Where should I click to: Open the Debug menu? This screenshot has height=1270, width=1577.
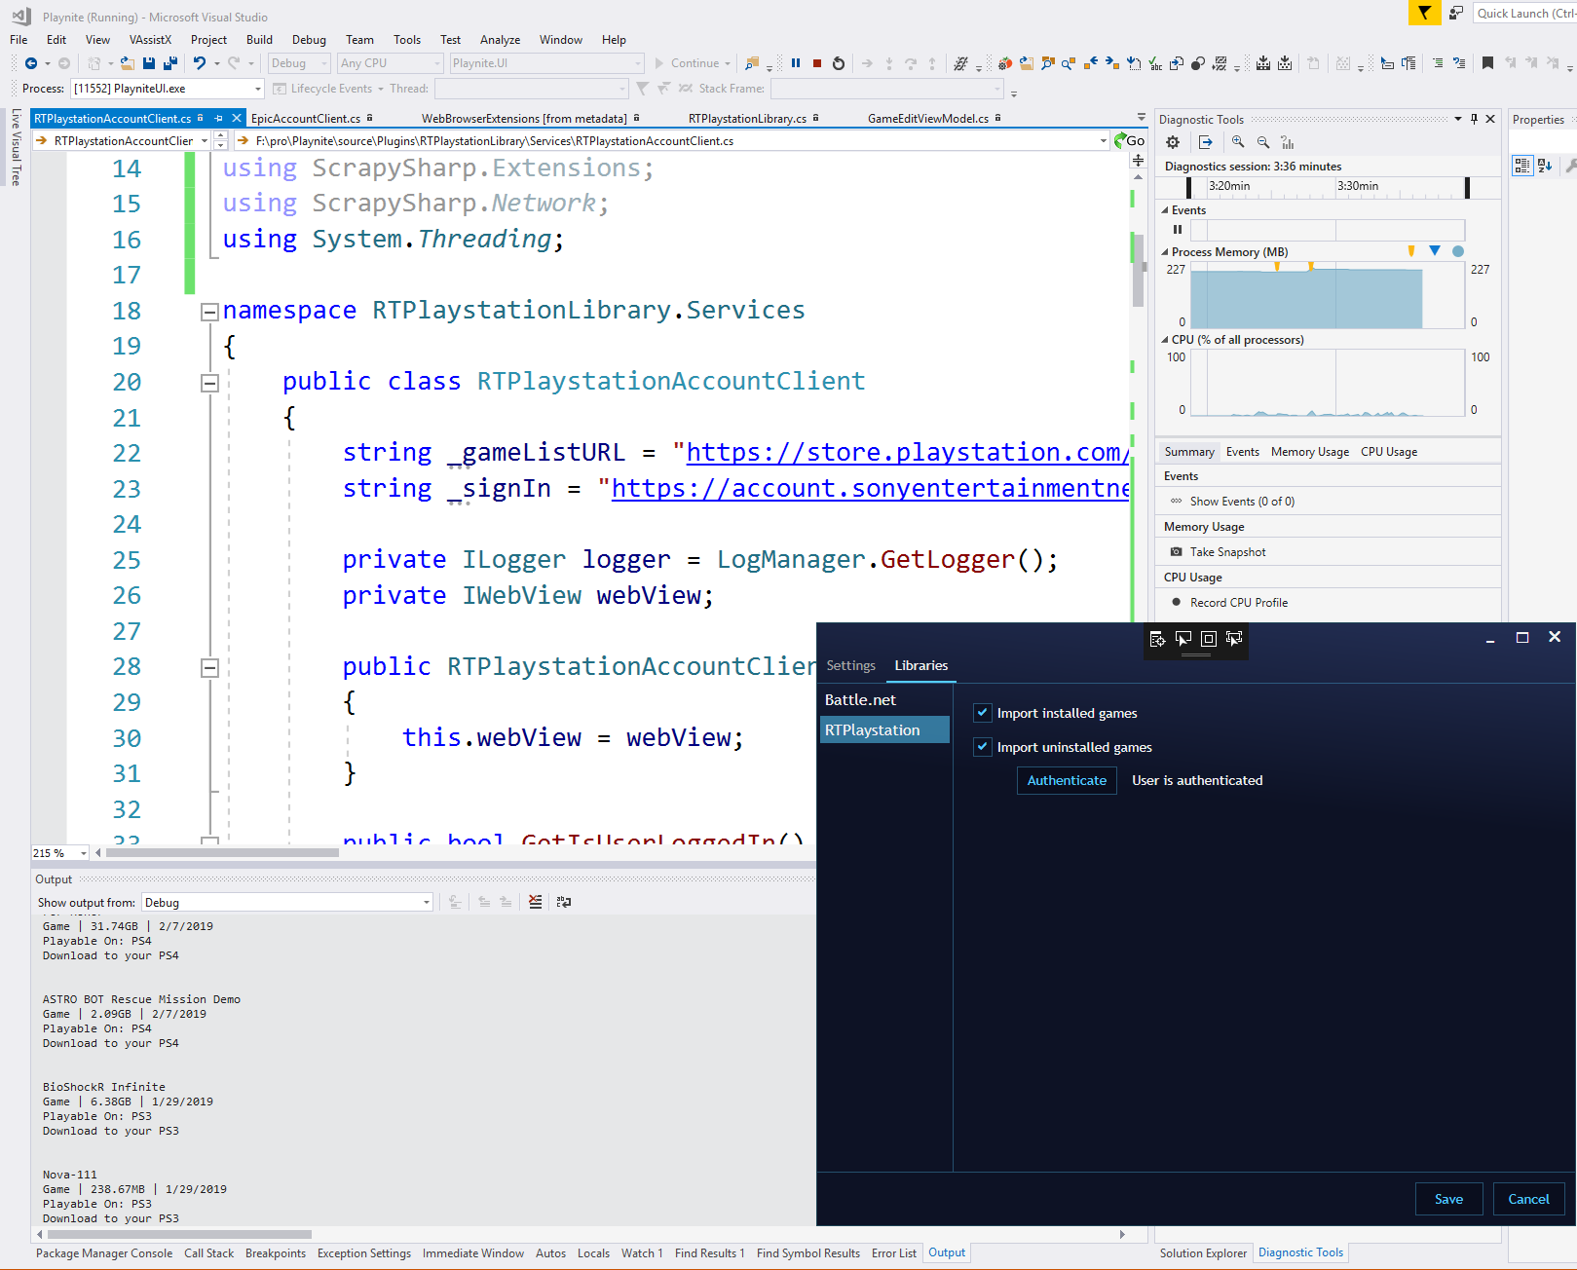[x=309, y=40]
